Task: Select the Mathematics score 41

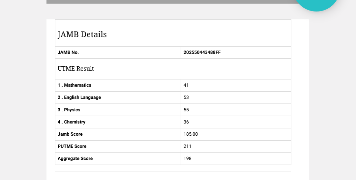Action: [186, 85]
